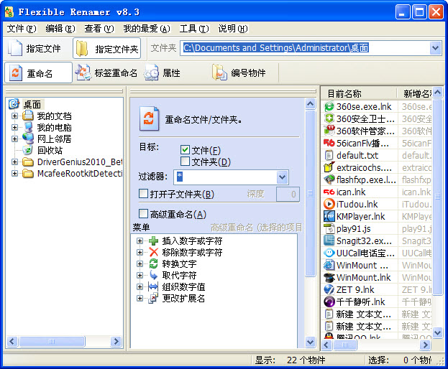Open the 过滤器 filter dropdown arrow

click(x=282, y=177)
